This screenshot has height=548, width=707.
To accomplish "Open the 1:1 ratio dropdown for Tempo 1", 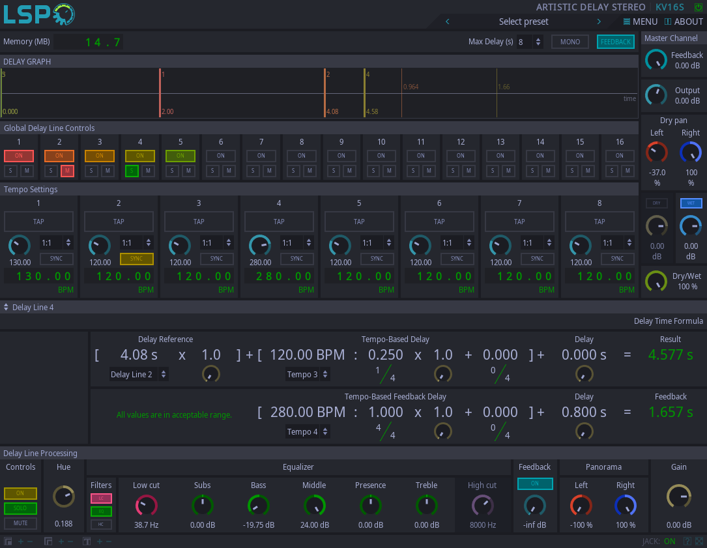I will pyautogui.click(x=55, y=243).
